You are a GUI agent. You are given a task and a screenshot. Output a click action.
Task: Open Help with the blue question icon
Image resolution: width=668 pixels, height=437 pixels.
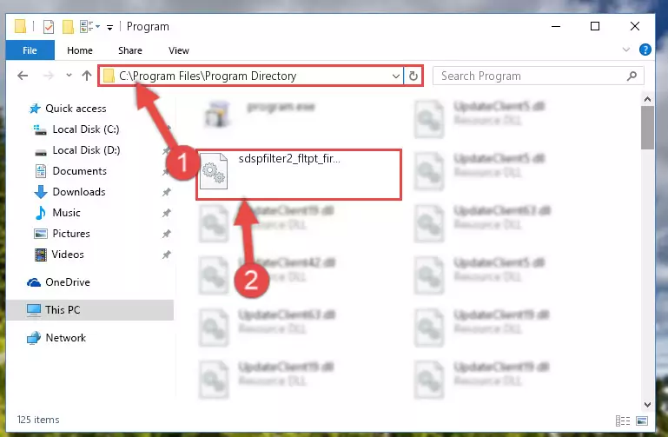pos(645,50)
